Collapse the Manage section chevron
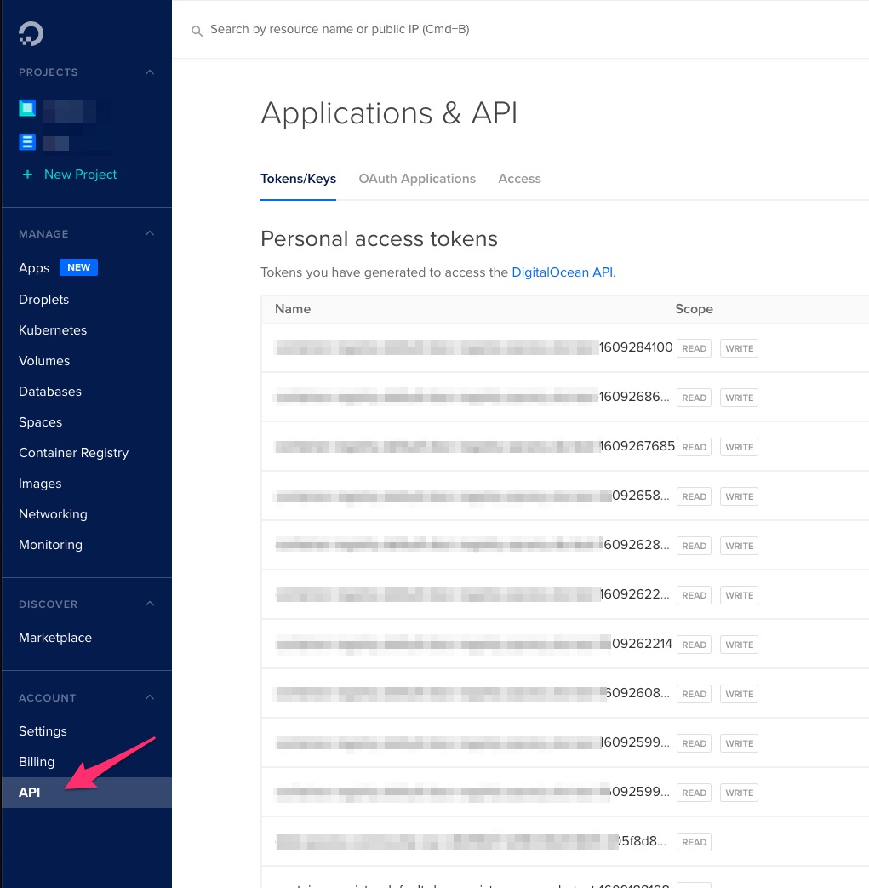The width and height of the screenshot is (869, 888). pyautogui.click(x=150, y=233)
